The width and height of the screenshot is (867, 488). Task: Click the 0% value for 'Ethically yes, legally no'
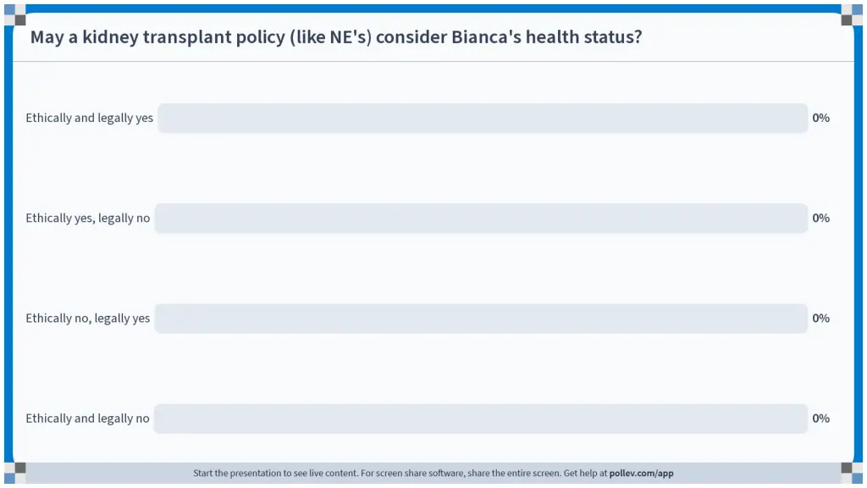[x=820, y=218]
